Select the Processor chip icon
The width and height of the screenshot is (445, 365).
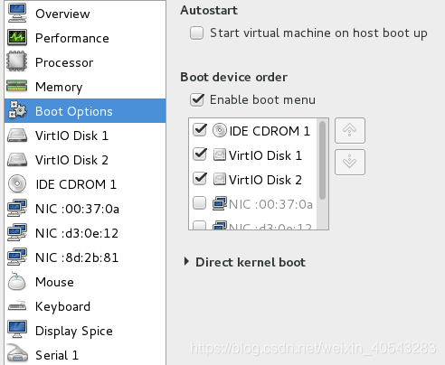(17, 61)
